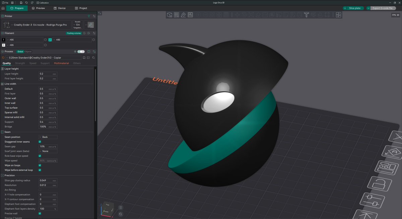Toggle the Precise wall checkbox
This screenshot has width=402, height=219.
[40, 213]
